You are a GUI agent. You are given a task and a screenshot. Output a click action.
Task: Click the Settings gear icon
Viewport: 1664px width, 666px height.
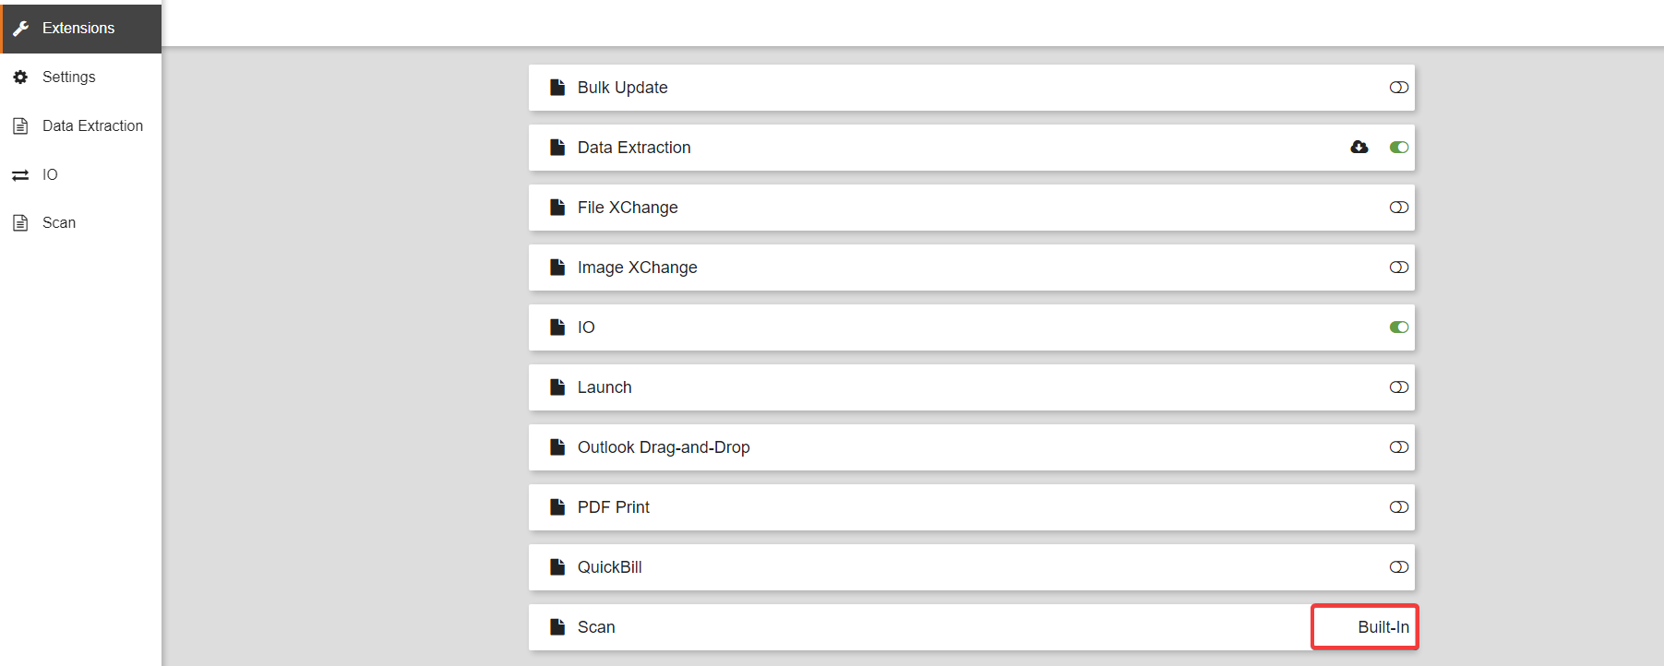click(x=20, y=77)
